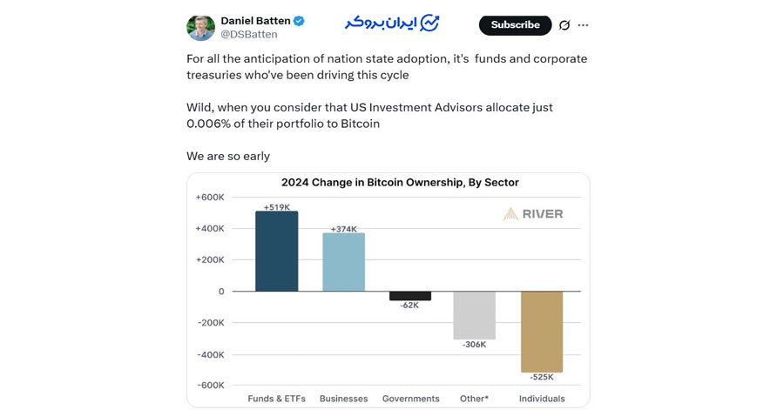Open the Daniel Batten display name link

[x=255, y=21]
